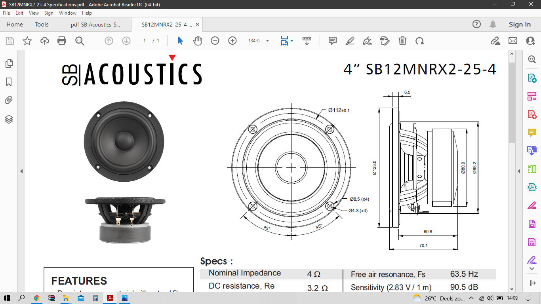Open Create PDF tool in right pane
The image size is (541, 304).
pos(532,114)
